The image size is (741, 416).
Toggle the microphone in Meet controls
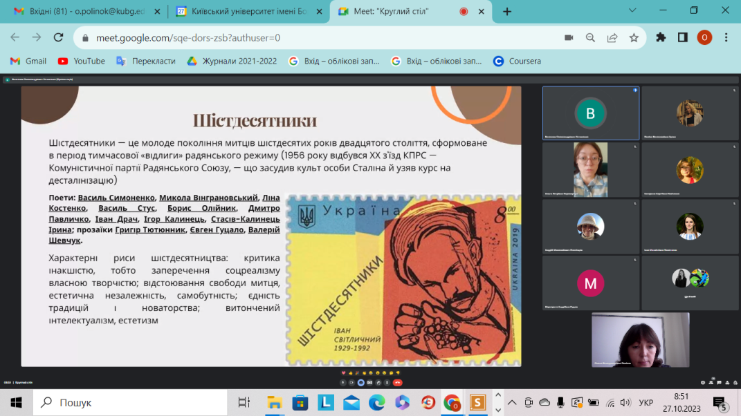coord(343,382)
